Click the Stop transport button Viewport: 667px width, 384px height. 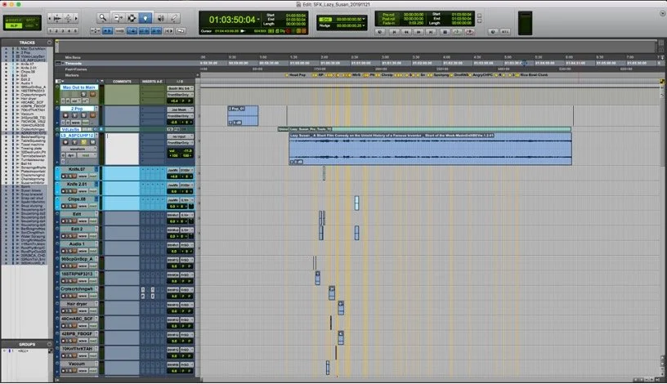[445, 32]
